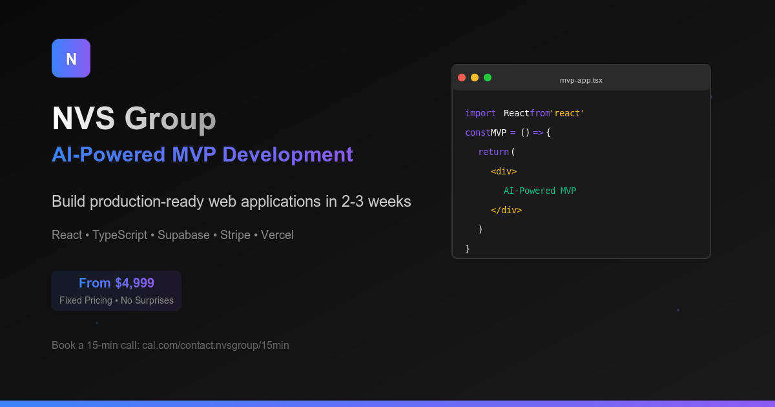This screenshot has width=775, height=407.
Task: Click the red close dot on code window
Action: coord(462,78)
